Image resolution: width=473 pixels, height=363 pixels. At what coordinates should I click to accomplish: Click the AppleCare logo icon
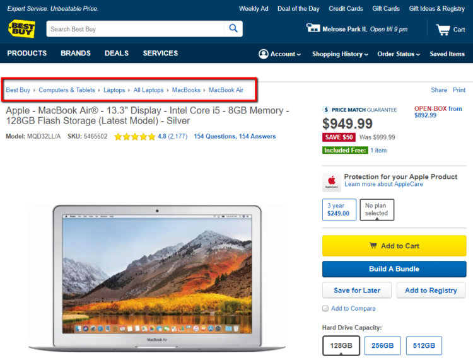point(332,182)
